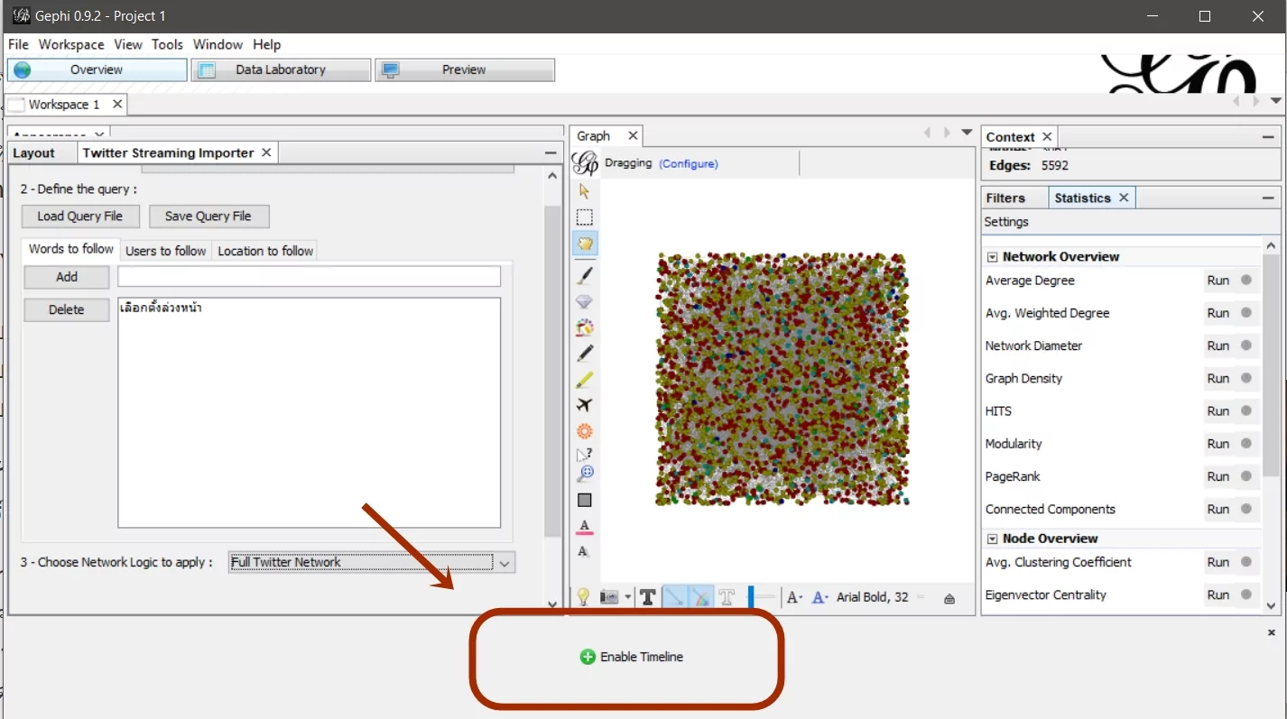The width and height of the screenshot is (1287, 719).
Task: Select the orange Heat Map tool
Action: pos(584,431)
